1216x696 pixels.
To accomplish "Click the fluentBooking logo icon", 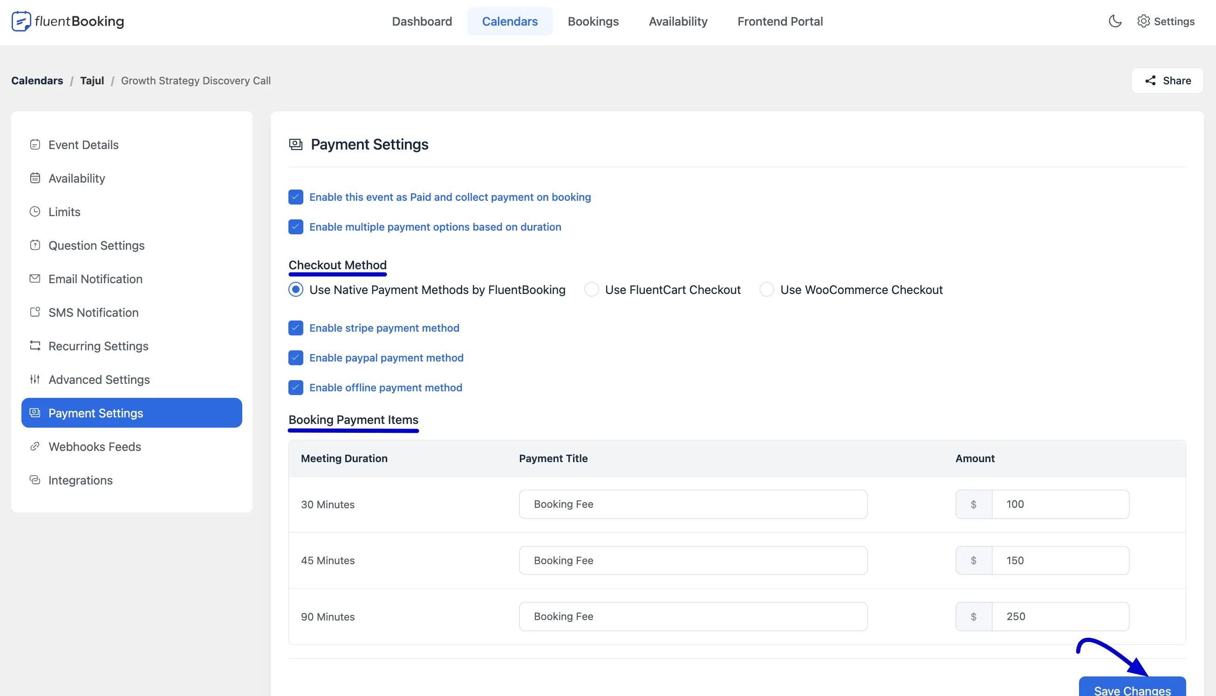I will tap(21, 21).
